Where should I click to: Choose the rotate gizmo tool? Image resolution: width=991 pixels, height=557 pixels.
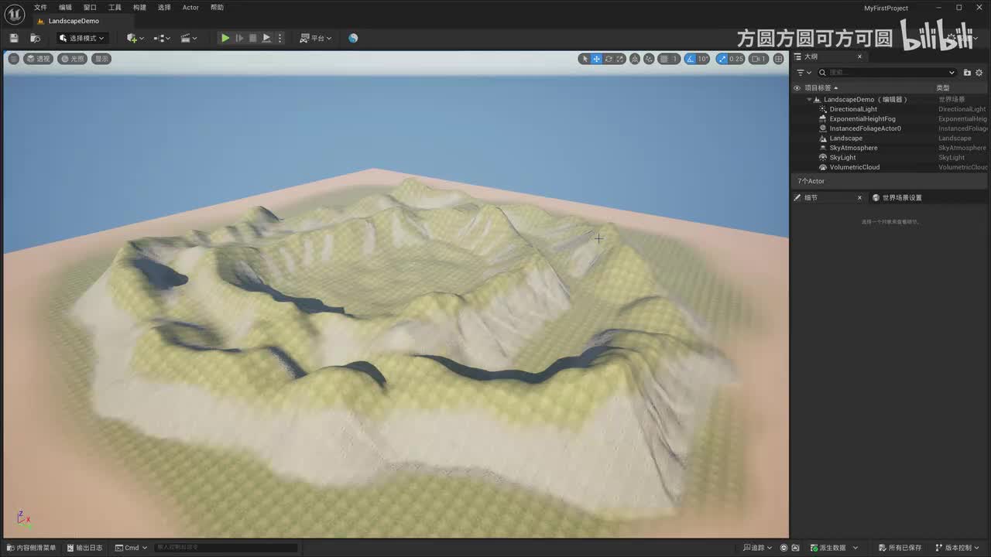[x=609, y=59]
